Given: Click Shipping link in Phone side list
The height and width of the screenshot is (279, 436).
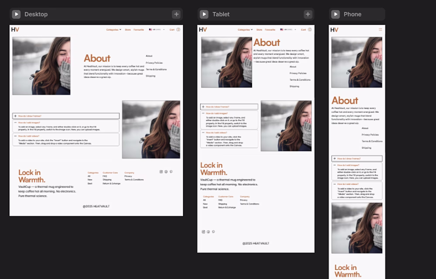Looking at the screenshot, I should [367, 148].
